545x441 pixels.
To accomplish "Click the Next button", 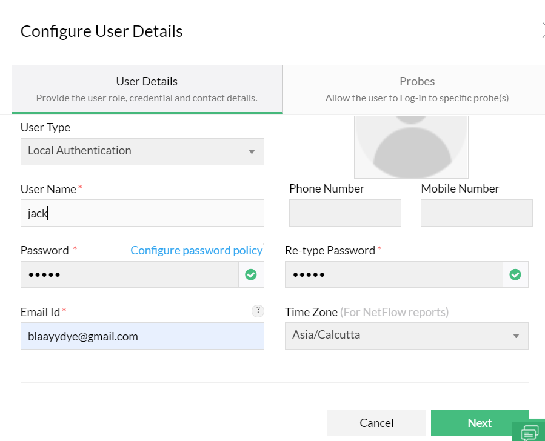I will tap(480, 423).
